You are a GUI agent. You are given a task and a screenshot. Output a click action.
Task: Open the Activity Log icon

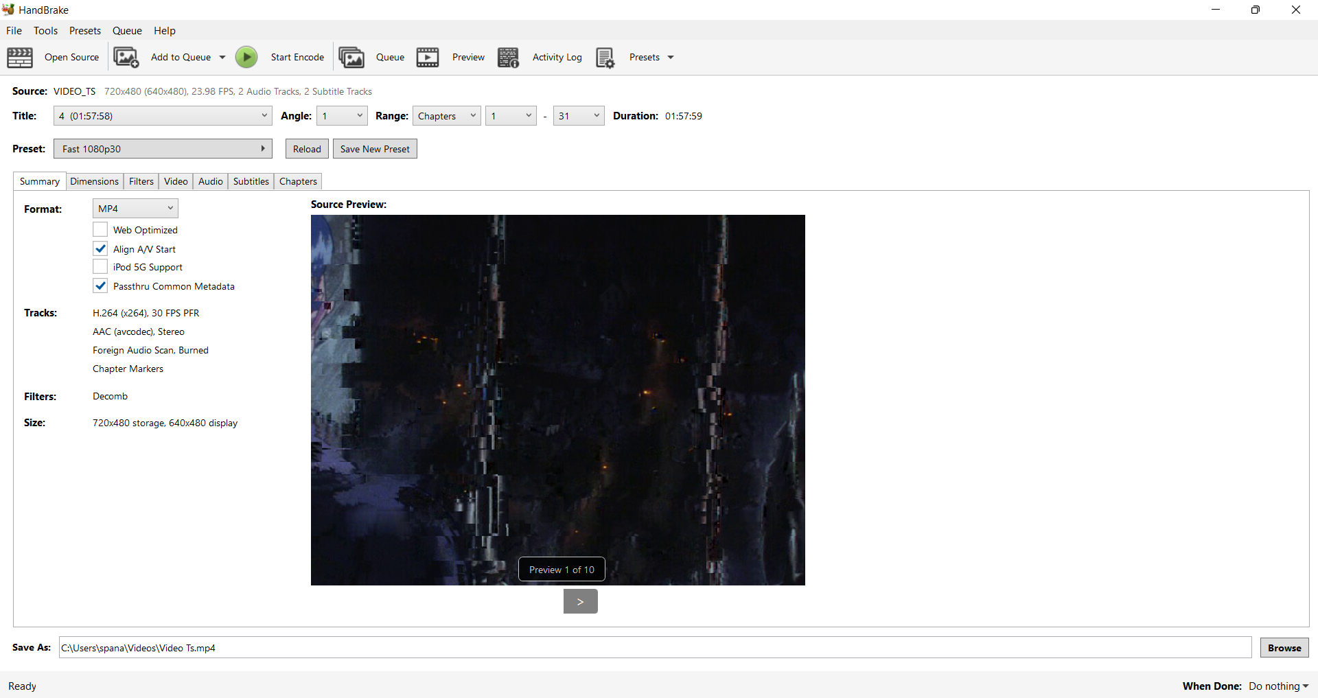509,58
